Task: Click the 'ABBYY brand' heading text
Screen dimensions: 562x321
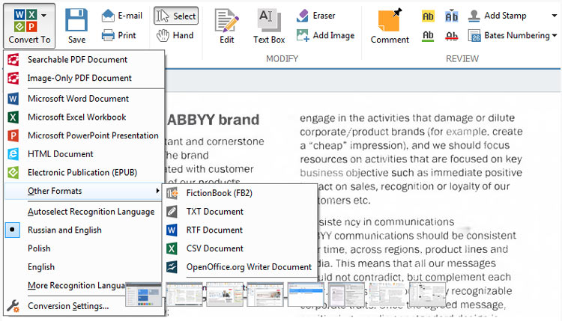Action: [214, 120]
